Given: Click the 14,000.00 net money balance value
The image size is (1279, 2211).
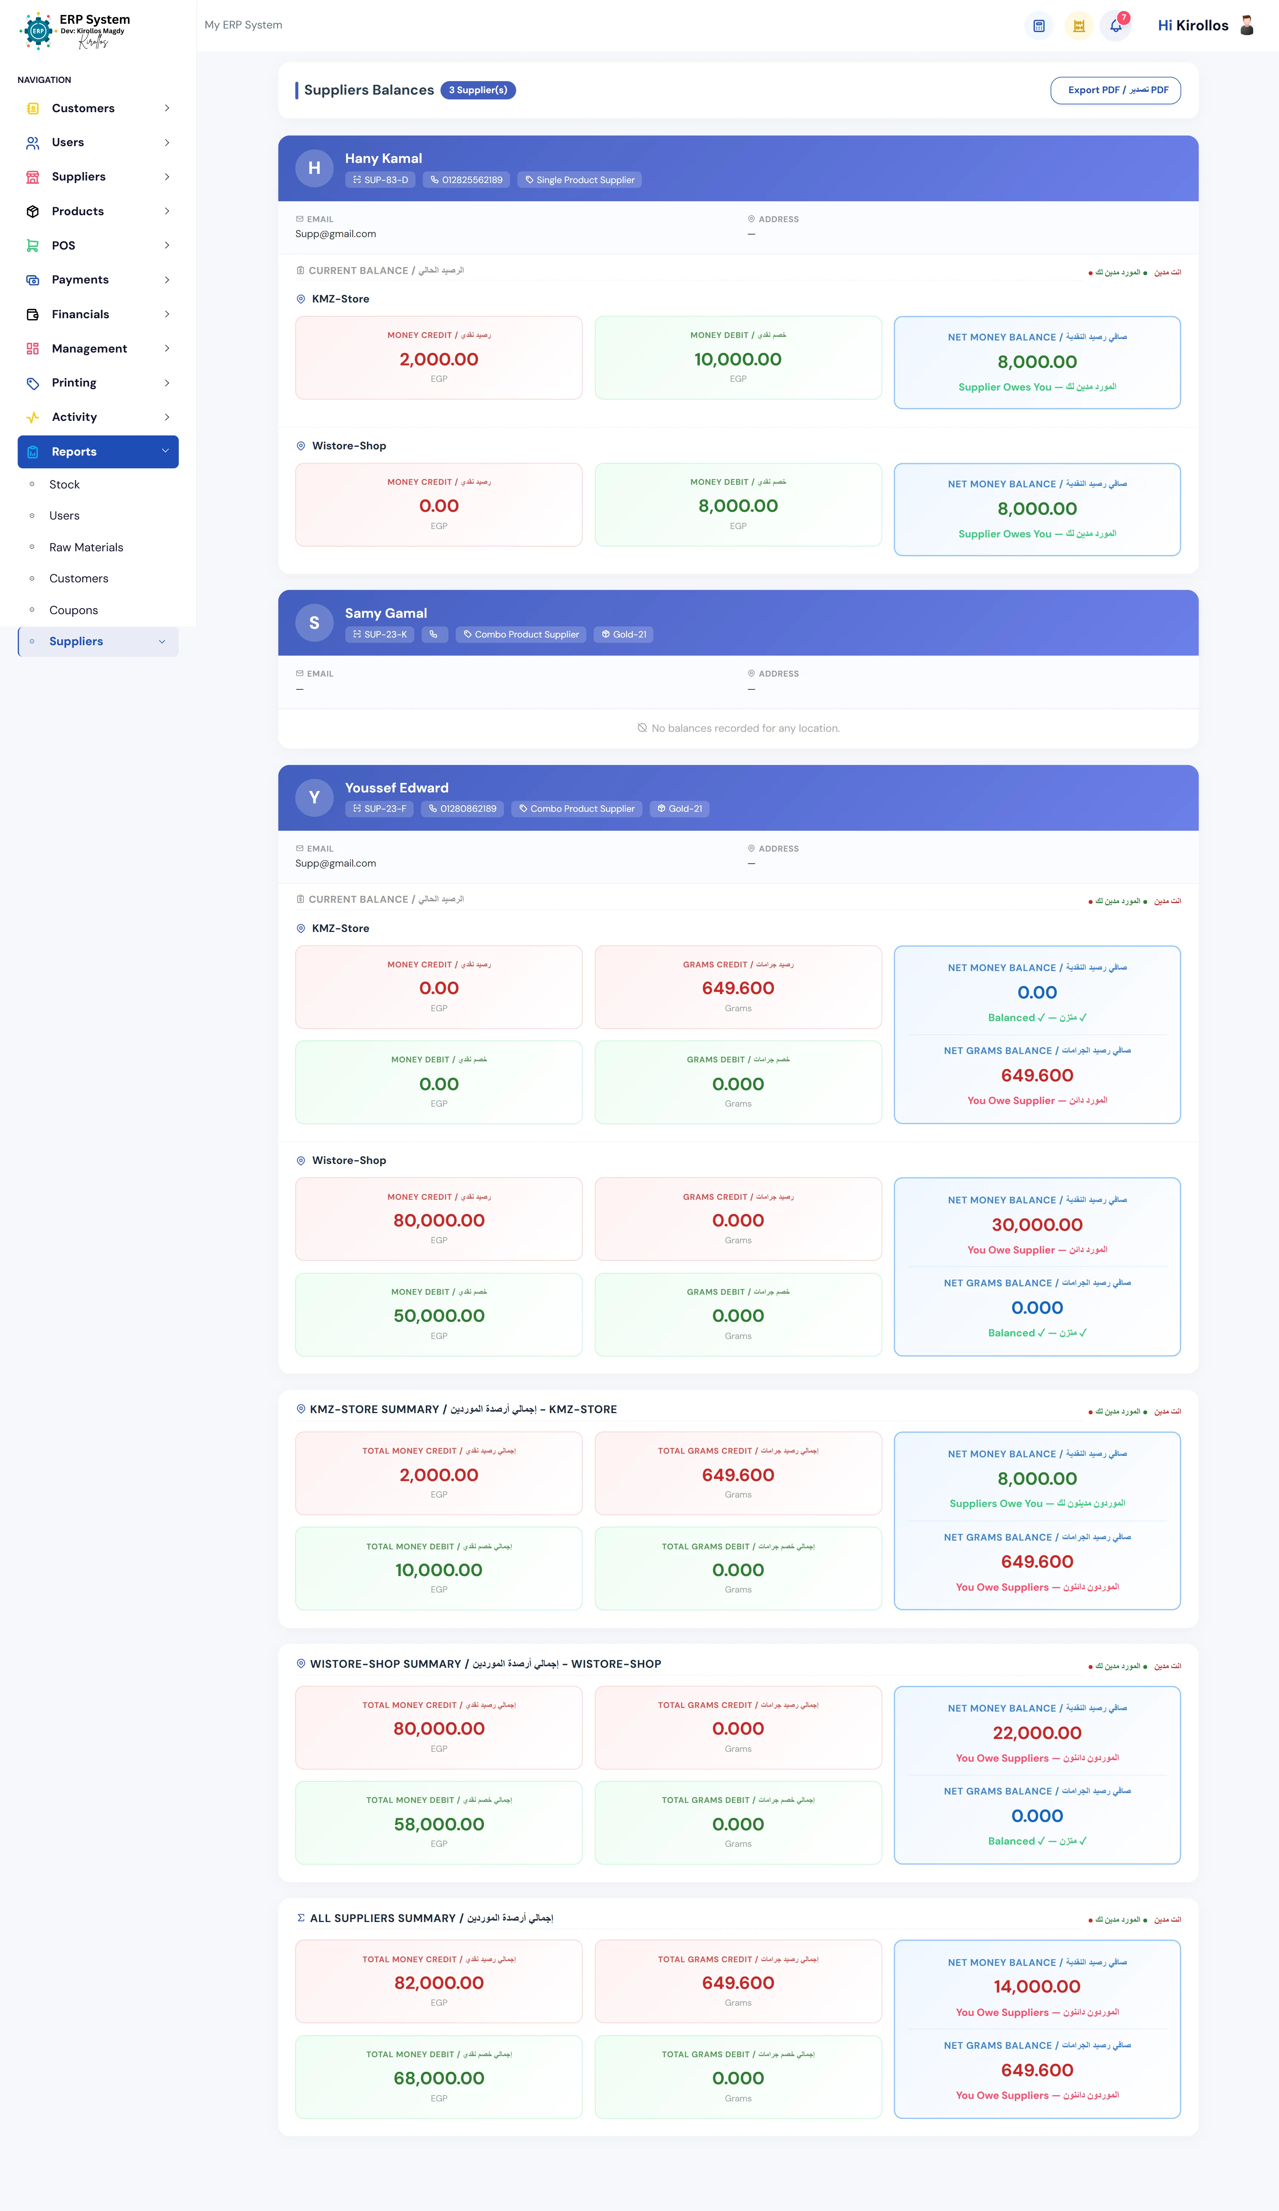Looking at the screenshot, I should pyautogui.click(x=1037, y=1986).
